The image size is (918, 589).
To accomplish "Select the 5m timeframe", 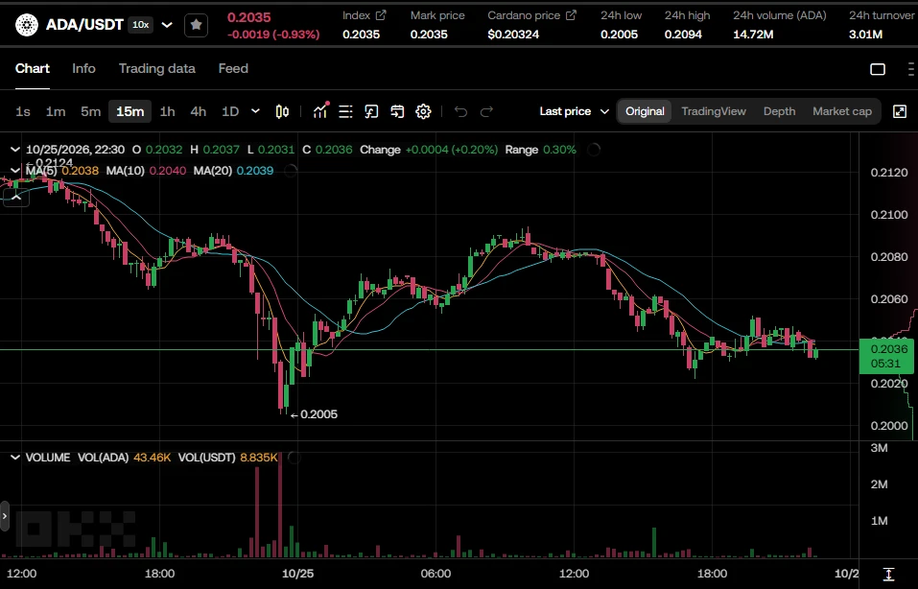I will point(91,111).
